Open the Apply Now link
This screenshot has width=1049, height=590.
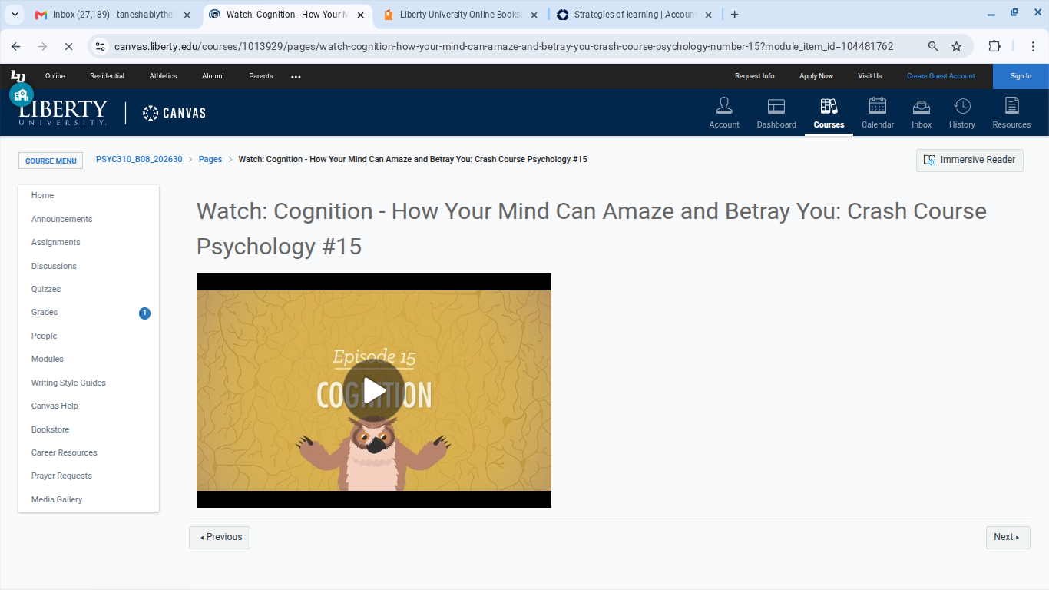pos(816,76)
